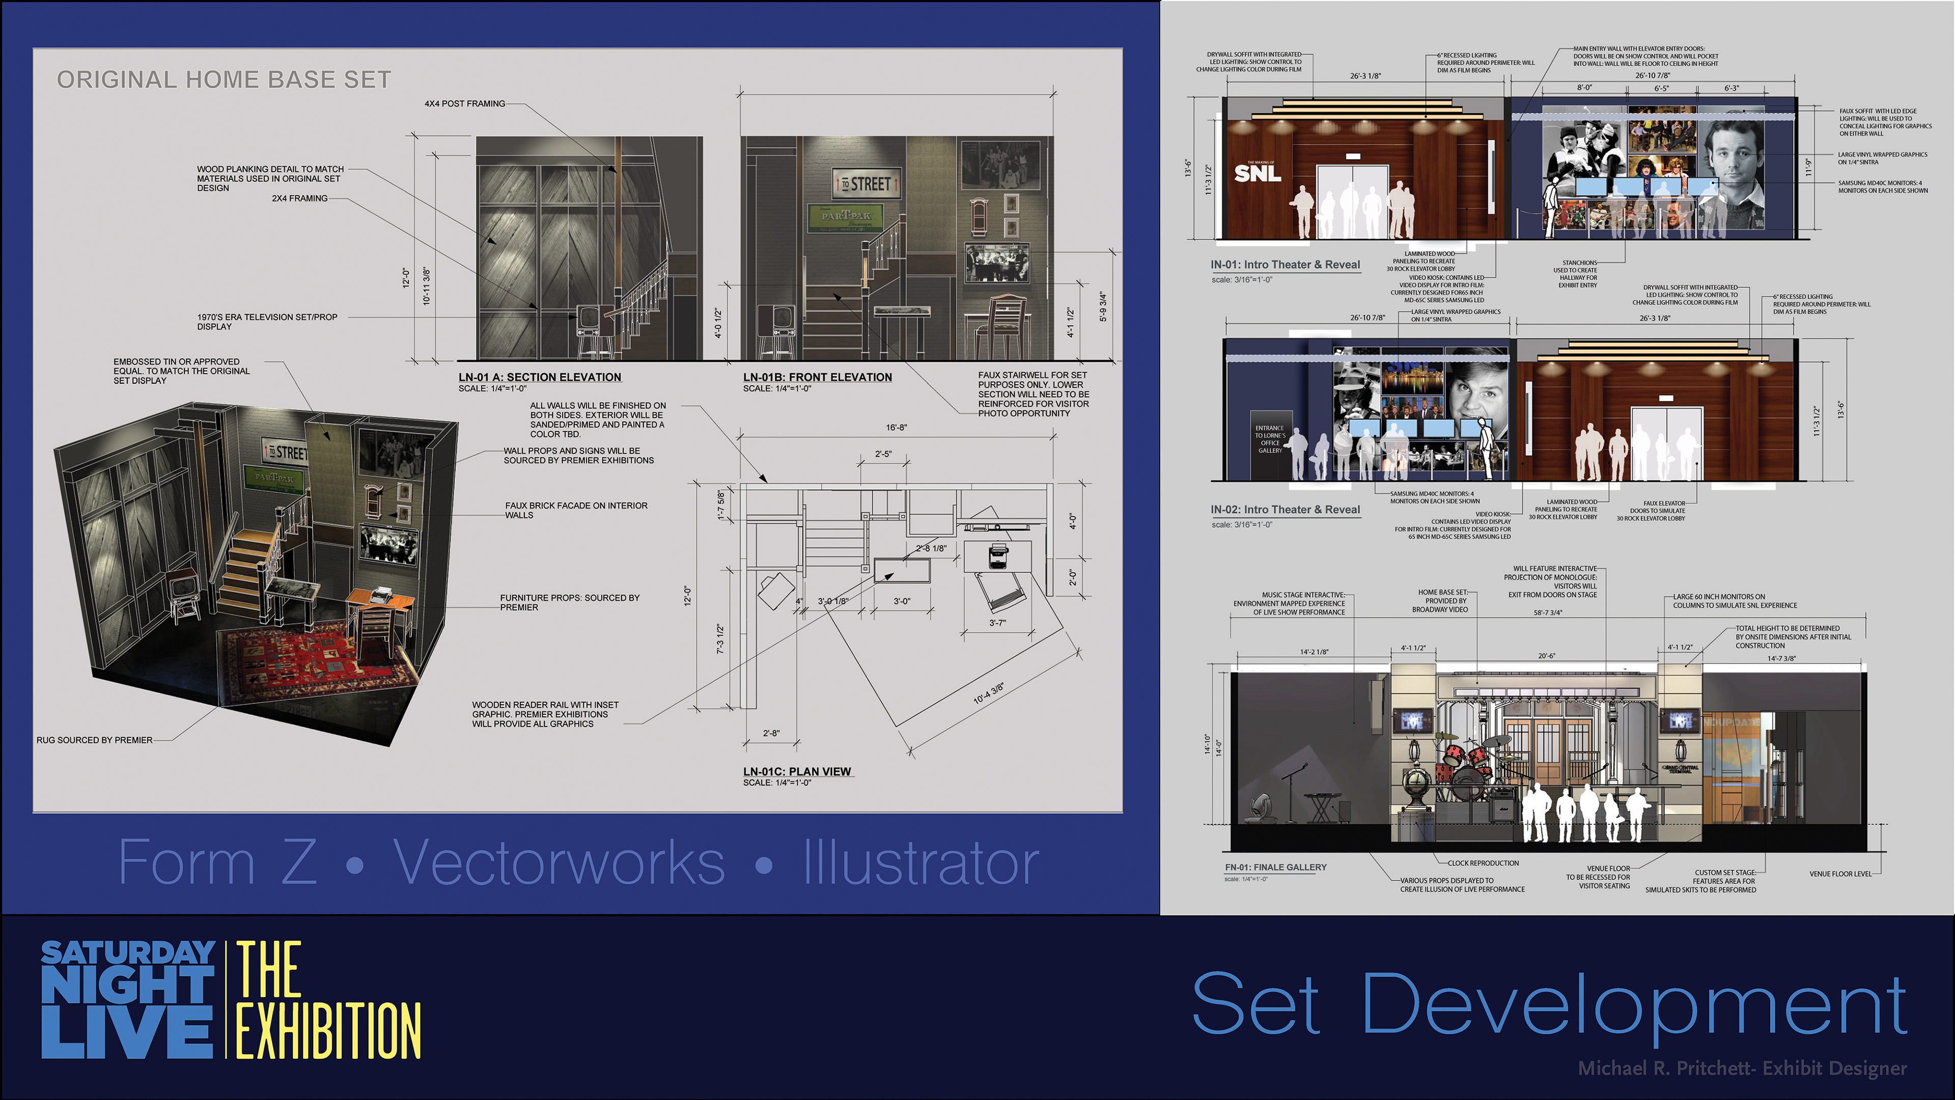Click the "ORIGINAL HOME BASE SET" heading
This screenshot has width=1955, height=1100.
[224, 80]
